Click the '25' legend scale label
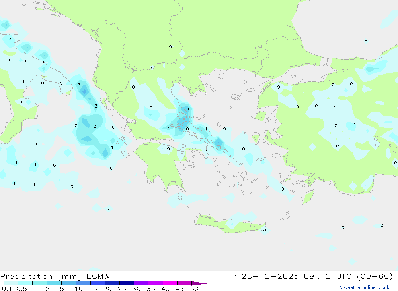 point(122,289)
